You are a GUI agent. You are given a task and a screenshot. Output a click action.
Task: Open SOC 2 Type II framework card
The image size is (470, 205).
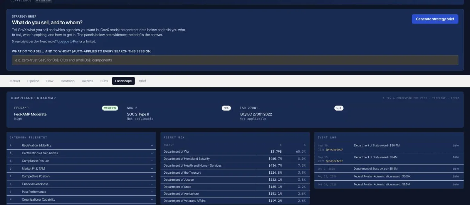[179, 113]
